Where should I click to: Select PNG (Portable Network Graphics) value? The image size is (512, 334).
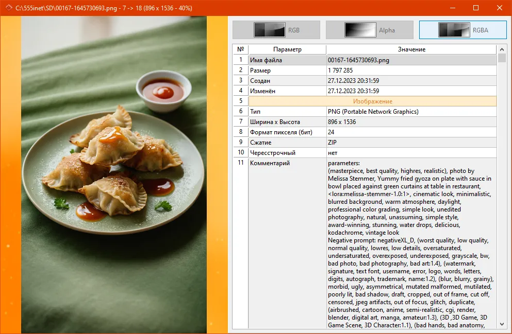411,112
